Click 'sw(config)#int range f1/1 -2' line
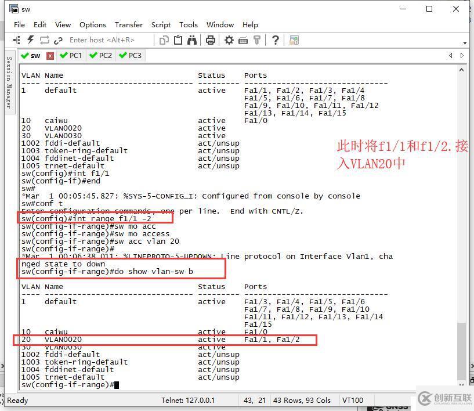Screen dimensions: 474x411 (x=86, y=219)
